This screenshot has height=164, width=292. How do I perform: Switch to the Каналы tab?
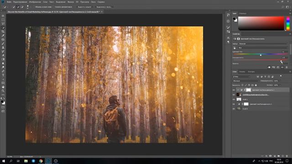point(242,72)
